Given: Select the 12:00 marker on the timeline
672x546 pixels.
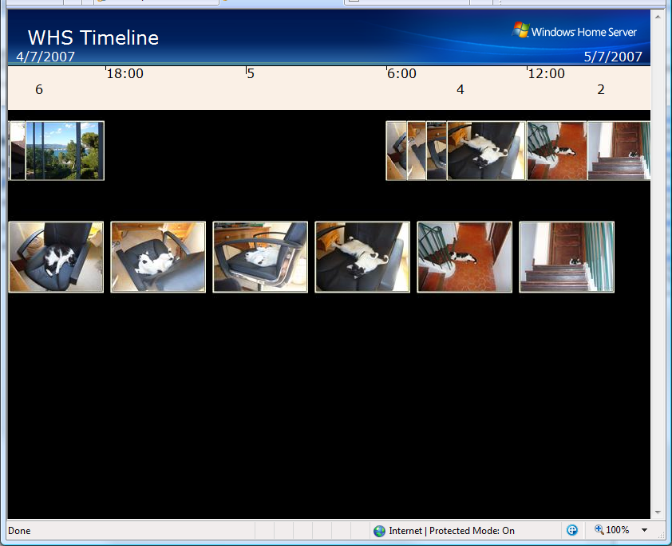Looking at the screenshot, I should [546, 74].
